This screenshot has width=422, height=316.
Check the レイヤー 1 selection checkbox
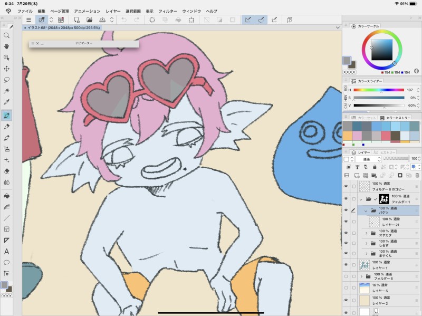(353, 265)
